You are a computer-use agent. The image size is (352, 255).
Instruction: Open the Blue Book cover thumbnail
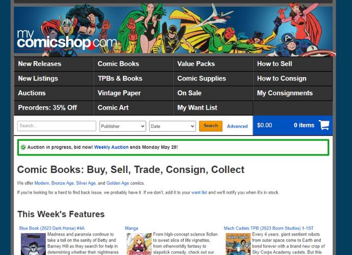tap(33, 244)
